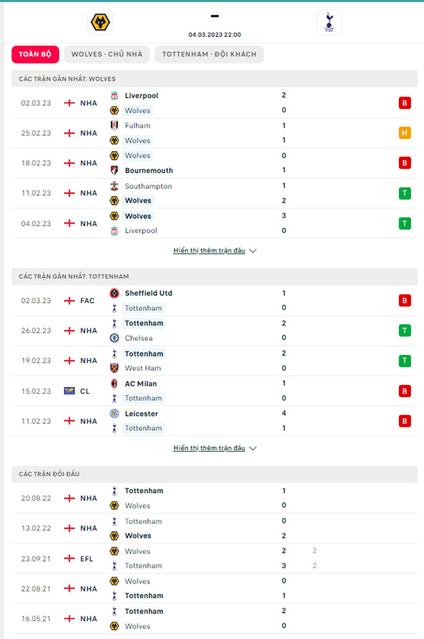Screen dimensions: 424x639
Task: Click chevron arrow beside Wolves show-more link
Action: [x=253, y=251]
